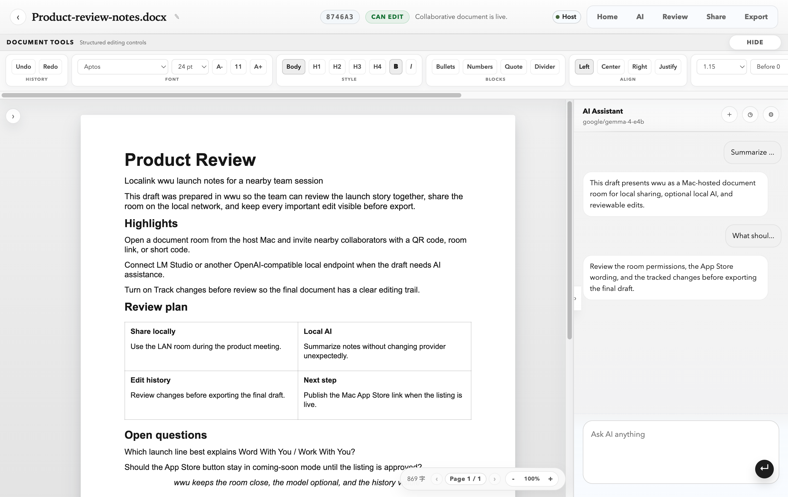
Task: Click the room code 8746A3 badge
Action: point(340,17)
